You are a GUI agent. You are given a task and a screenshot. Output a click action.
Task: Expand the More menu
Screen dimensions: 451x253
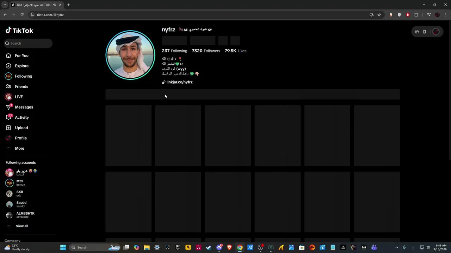19,148
